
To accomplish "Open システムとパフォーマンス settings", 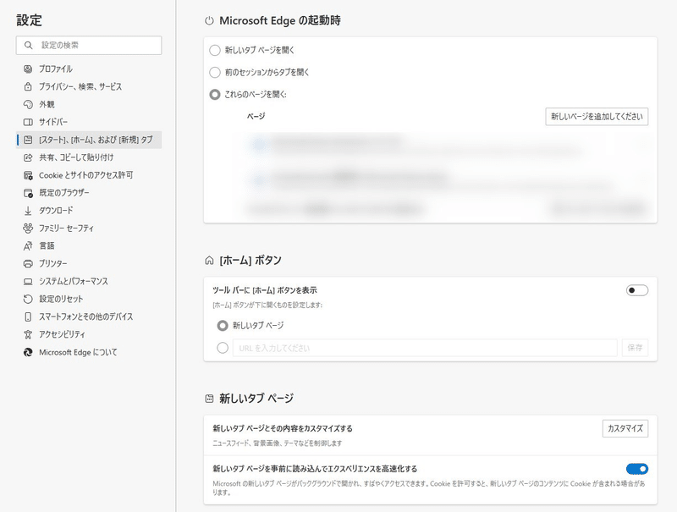I will click(x=89, y=281).
